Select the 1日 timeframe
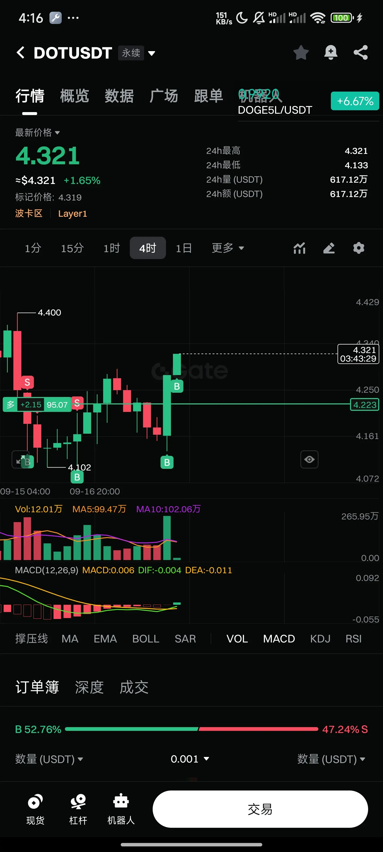 pos(184,248)
